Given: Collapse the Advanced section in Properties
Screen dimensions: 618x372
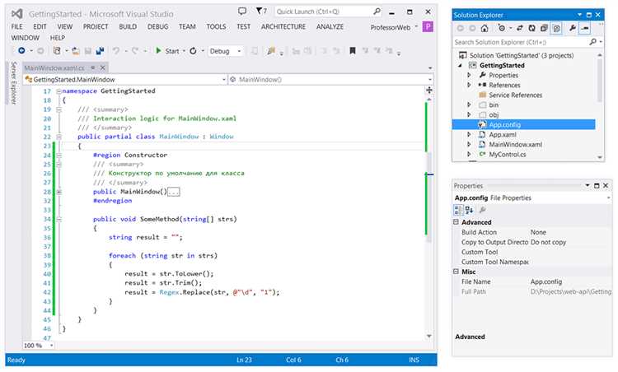Looking at the screenshot, I should coord(456,222).
